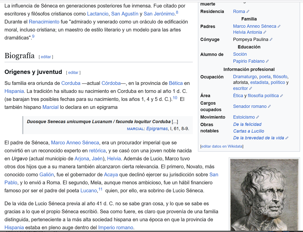Click the edit pencil beside Senador romano
The height and width of the screenshot is (232, 303).
269,106
